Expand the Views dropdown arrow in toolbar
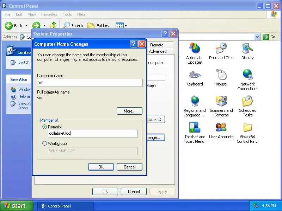 [x=125, y=26]
